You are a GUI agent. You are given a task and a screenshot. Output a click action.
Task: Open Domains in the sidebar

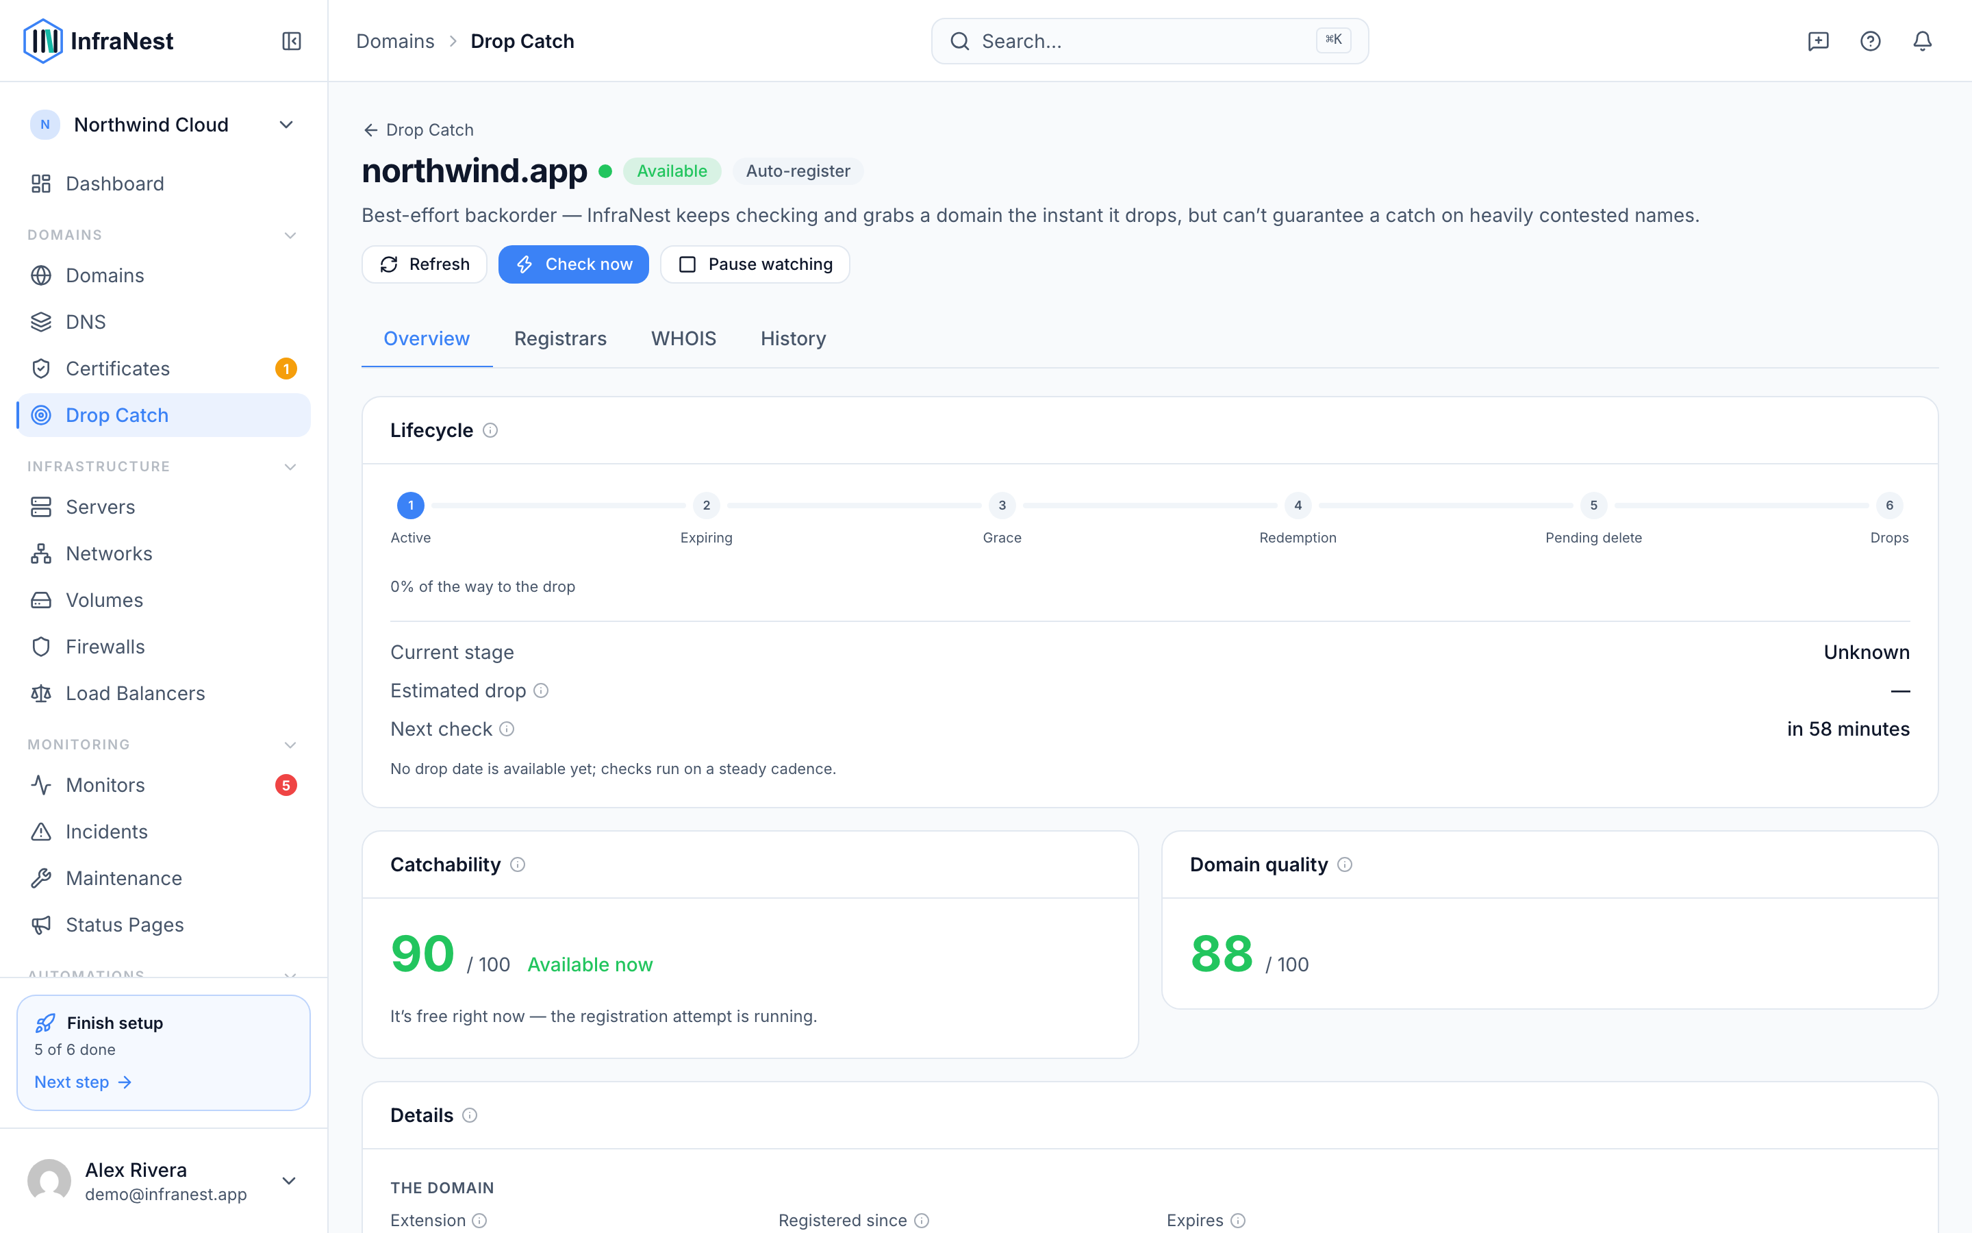click(x=163, y=275)
